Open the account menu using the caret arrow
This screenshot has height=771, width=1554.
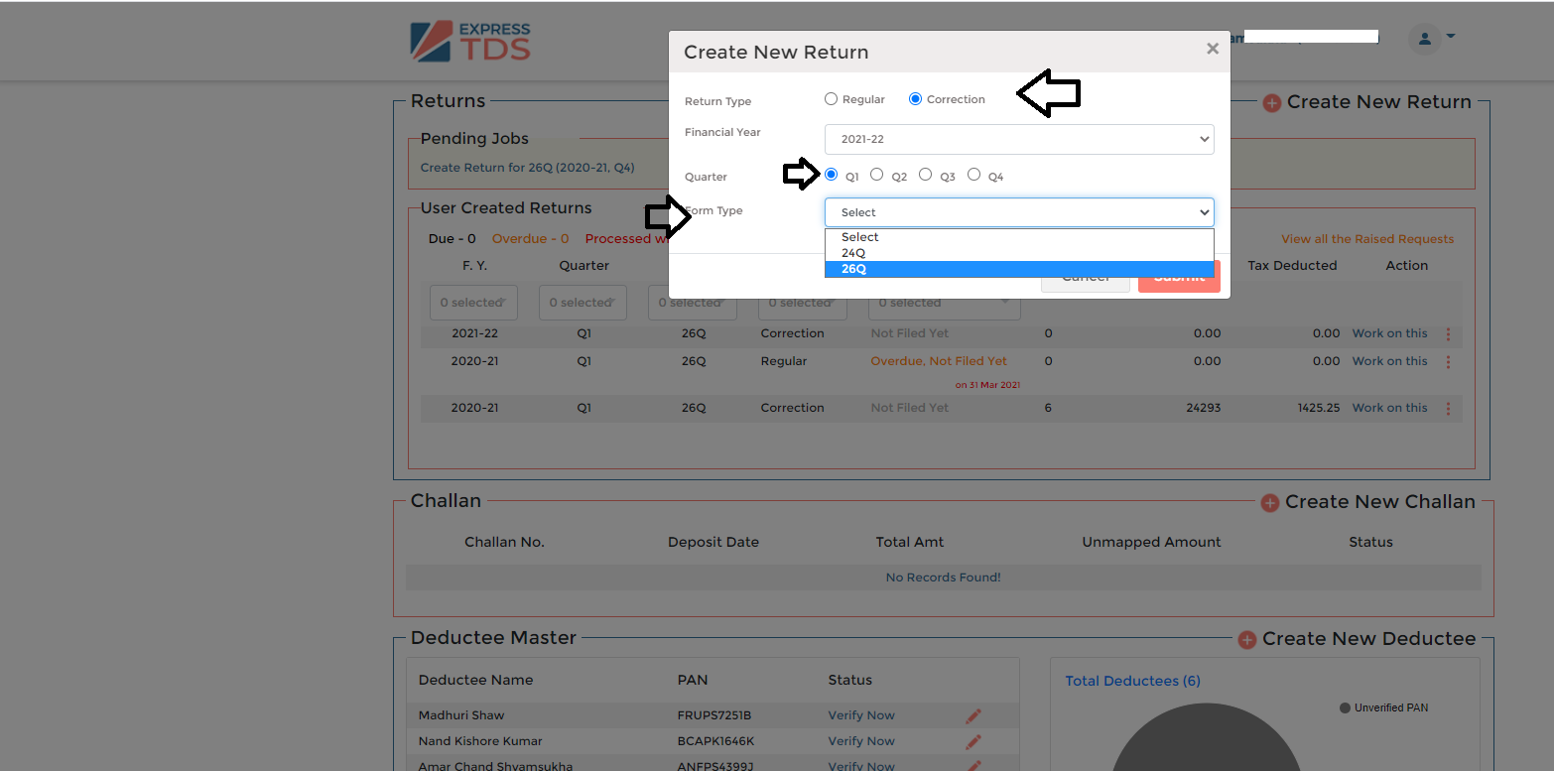coord(1449,39)
